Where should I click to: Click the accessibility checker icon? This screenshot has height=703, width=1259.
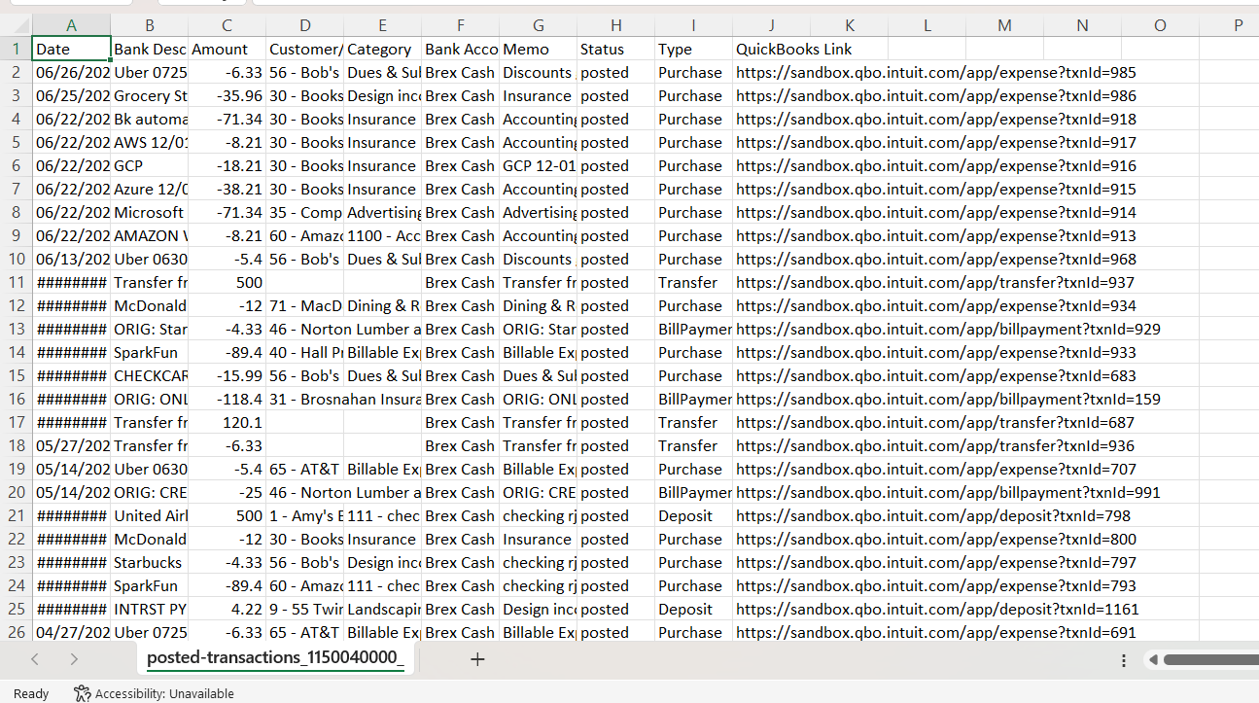point(83,693)
